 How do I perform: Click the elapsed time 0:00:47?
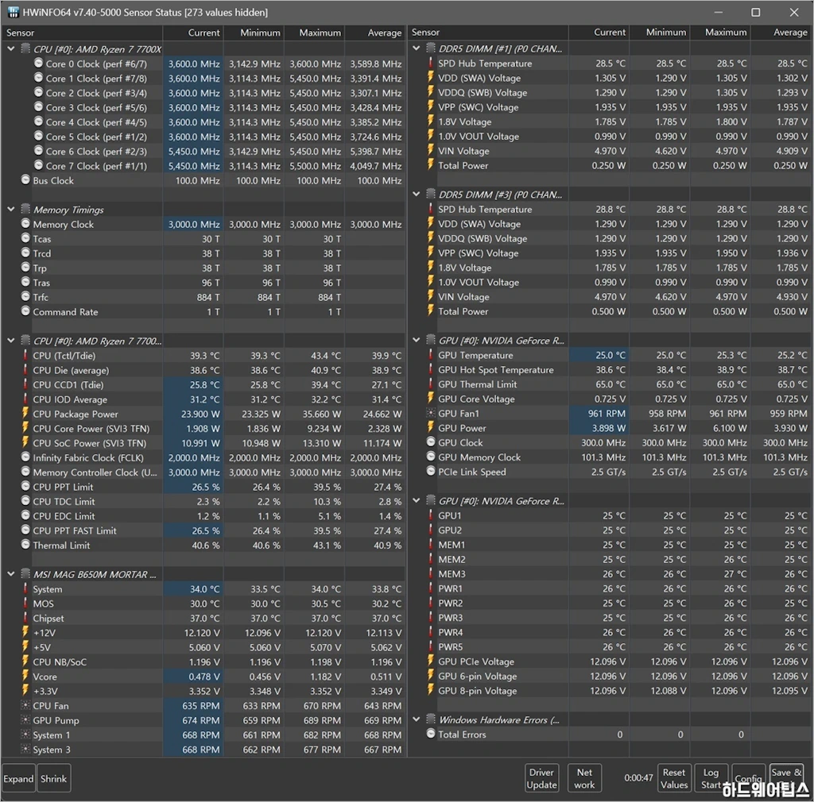[638, 778]
